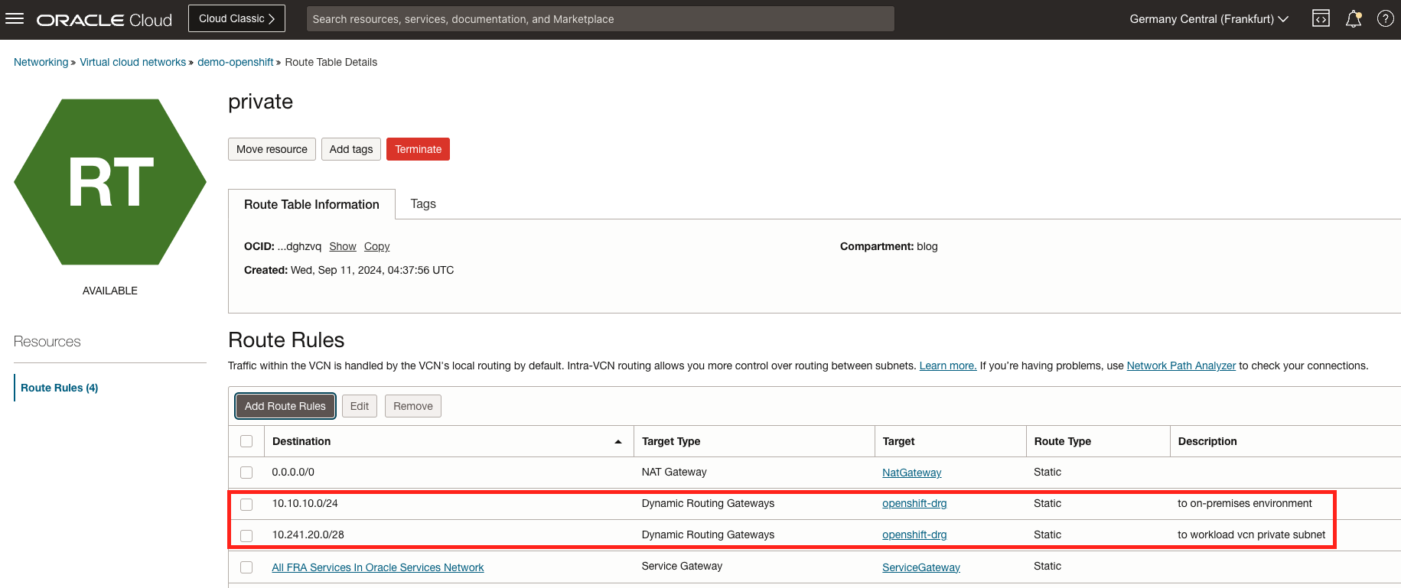1401x588 pixels.
Task: Open the notifications bell
Action: 1354,19
